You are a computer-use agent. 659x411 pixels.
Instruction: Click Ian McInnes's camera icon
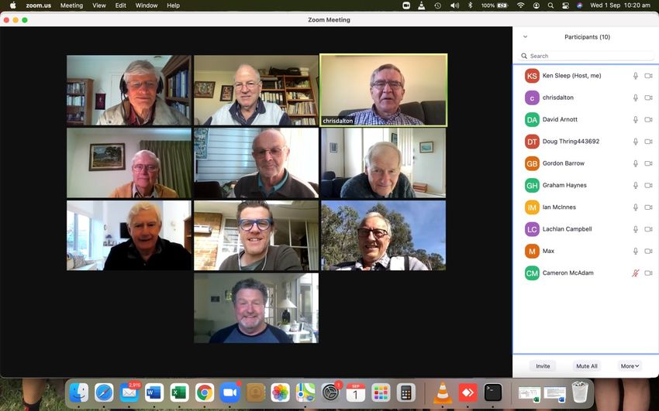pos(648,207)
